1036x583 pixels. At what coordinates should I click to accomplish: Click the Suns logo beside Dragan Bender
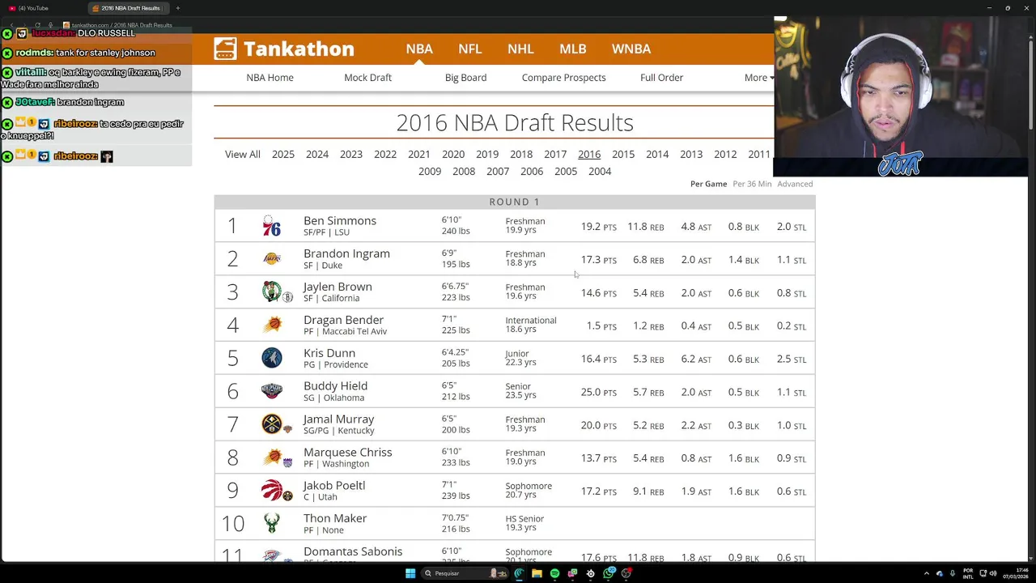point(272,325)
